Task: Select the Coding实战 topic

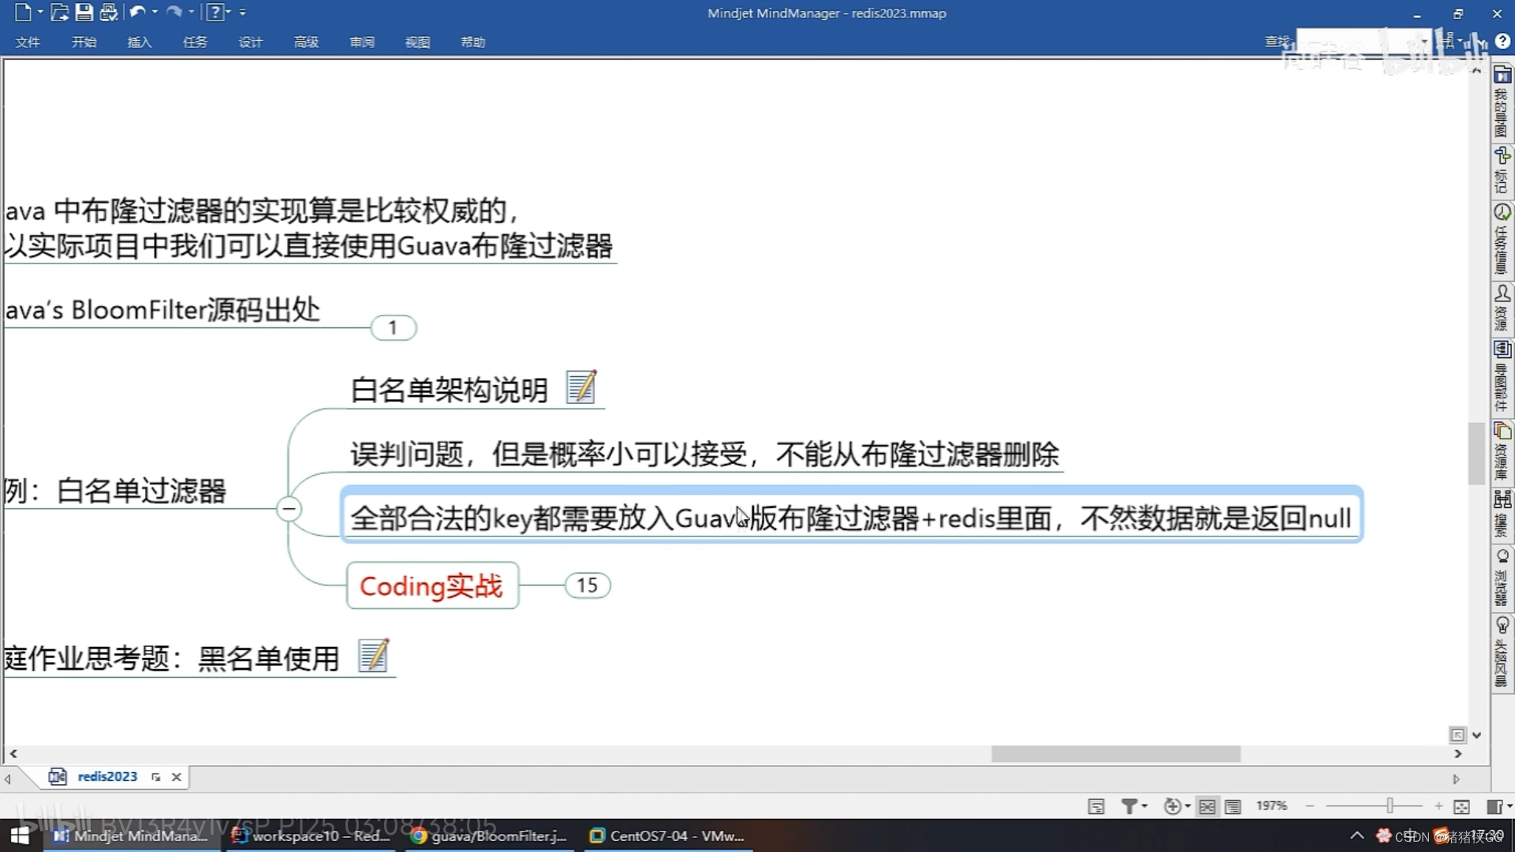Action: (x=432, y=585)
